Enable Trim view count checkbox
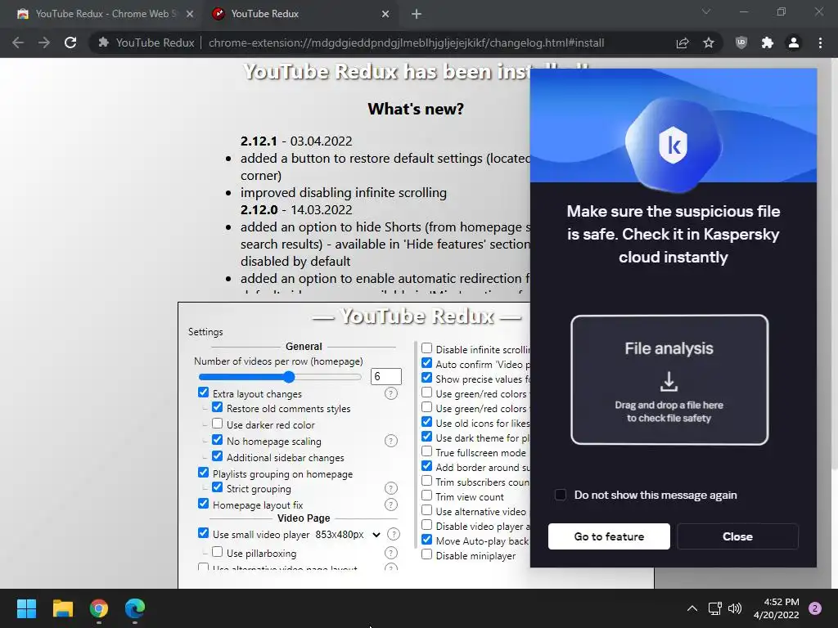The width and height of the screenshot is (838, 628). pos(426,496)
